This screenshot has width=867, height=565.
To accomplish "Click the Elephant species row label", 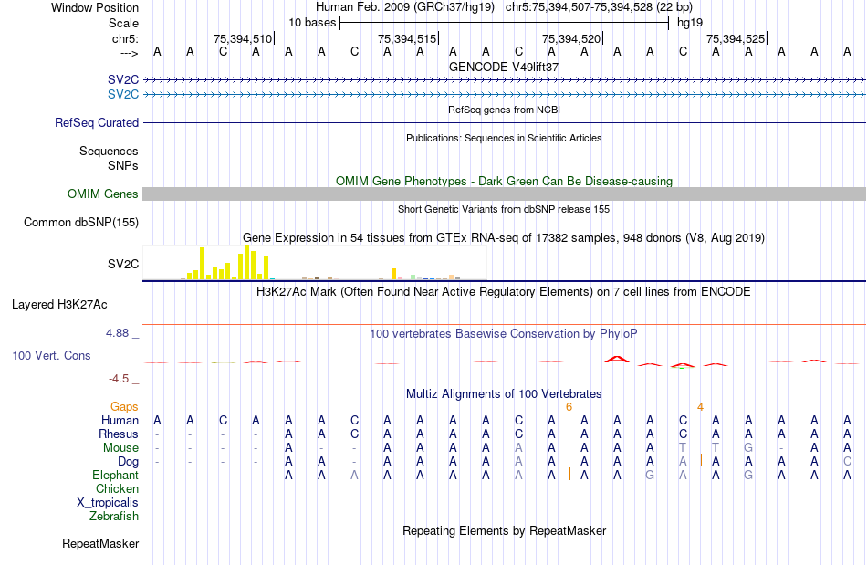I will (115, 475).
